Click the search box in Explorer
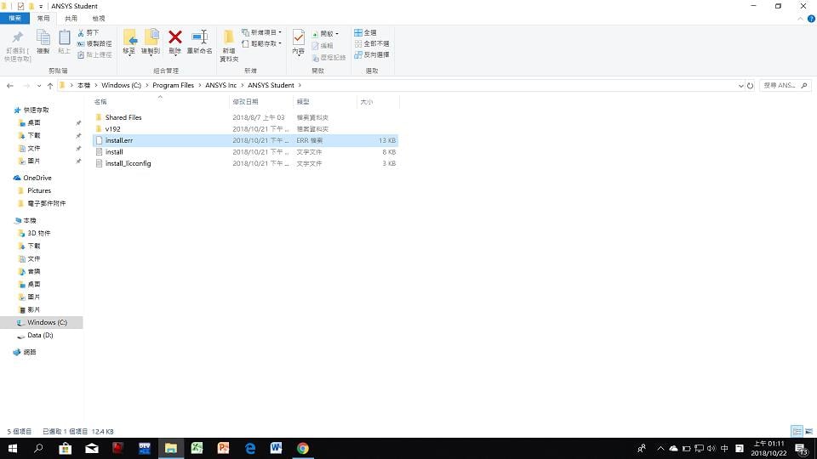 (x=786, y=85)
